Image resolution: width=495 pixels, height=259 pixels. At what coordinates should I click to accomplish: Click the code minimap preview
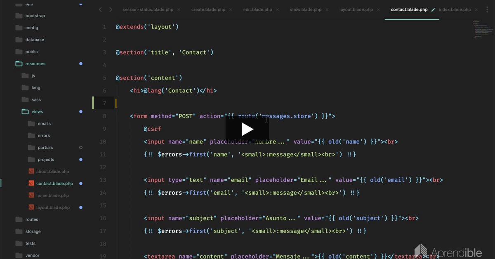[x=483, y=28]
